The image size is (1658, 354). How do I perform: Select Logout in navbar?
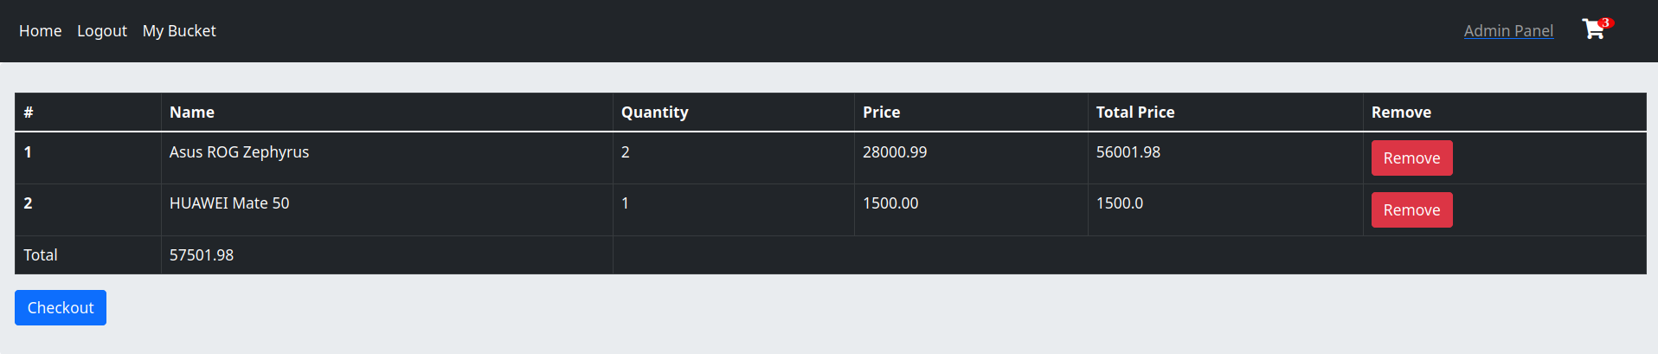coord(102,31)
